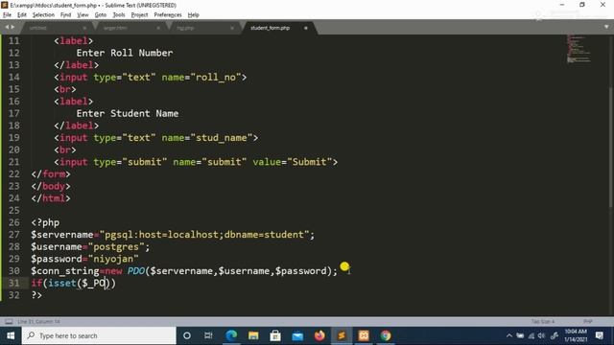Open the View menu

[83, 15]
